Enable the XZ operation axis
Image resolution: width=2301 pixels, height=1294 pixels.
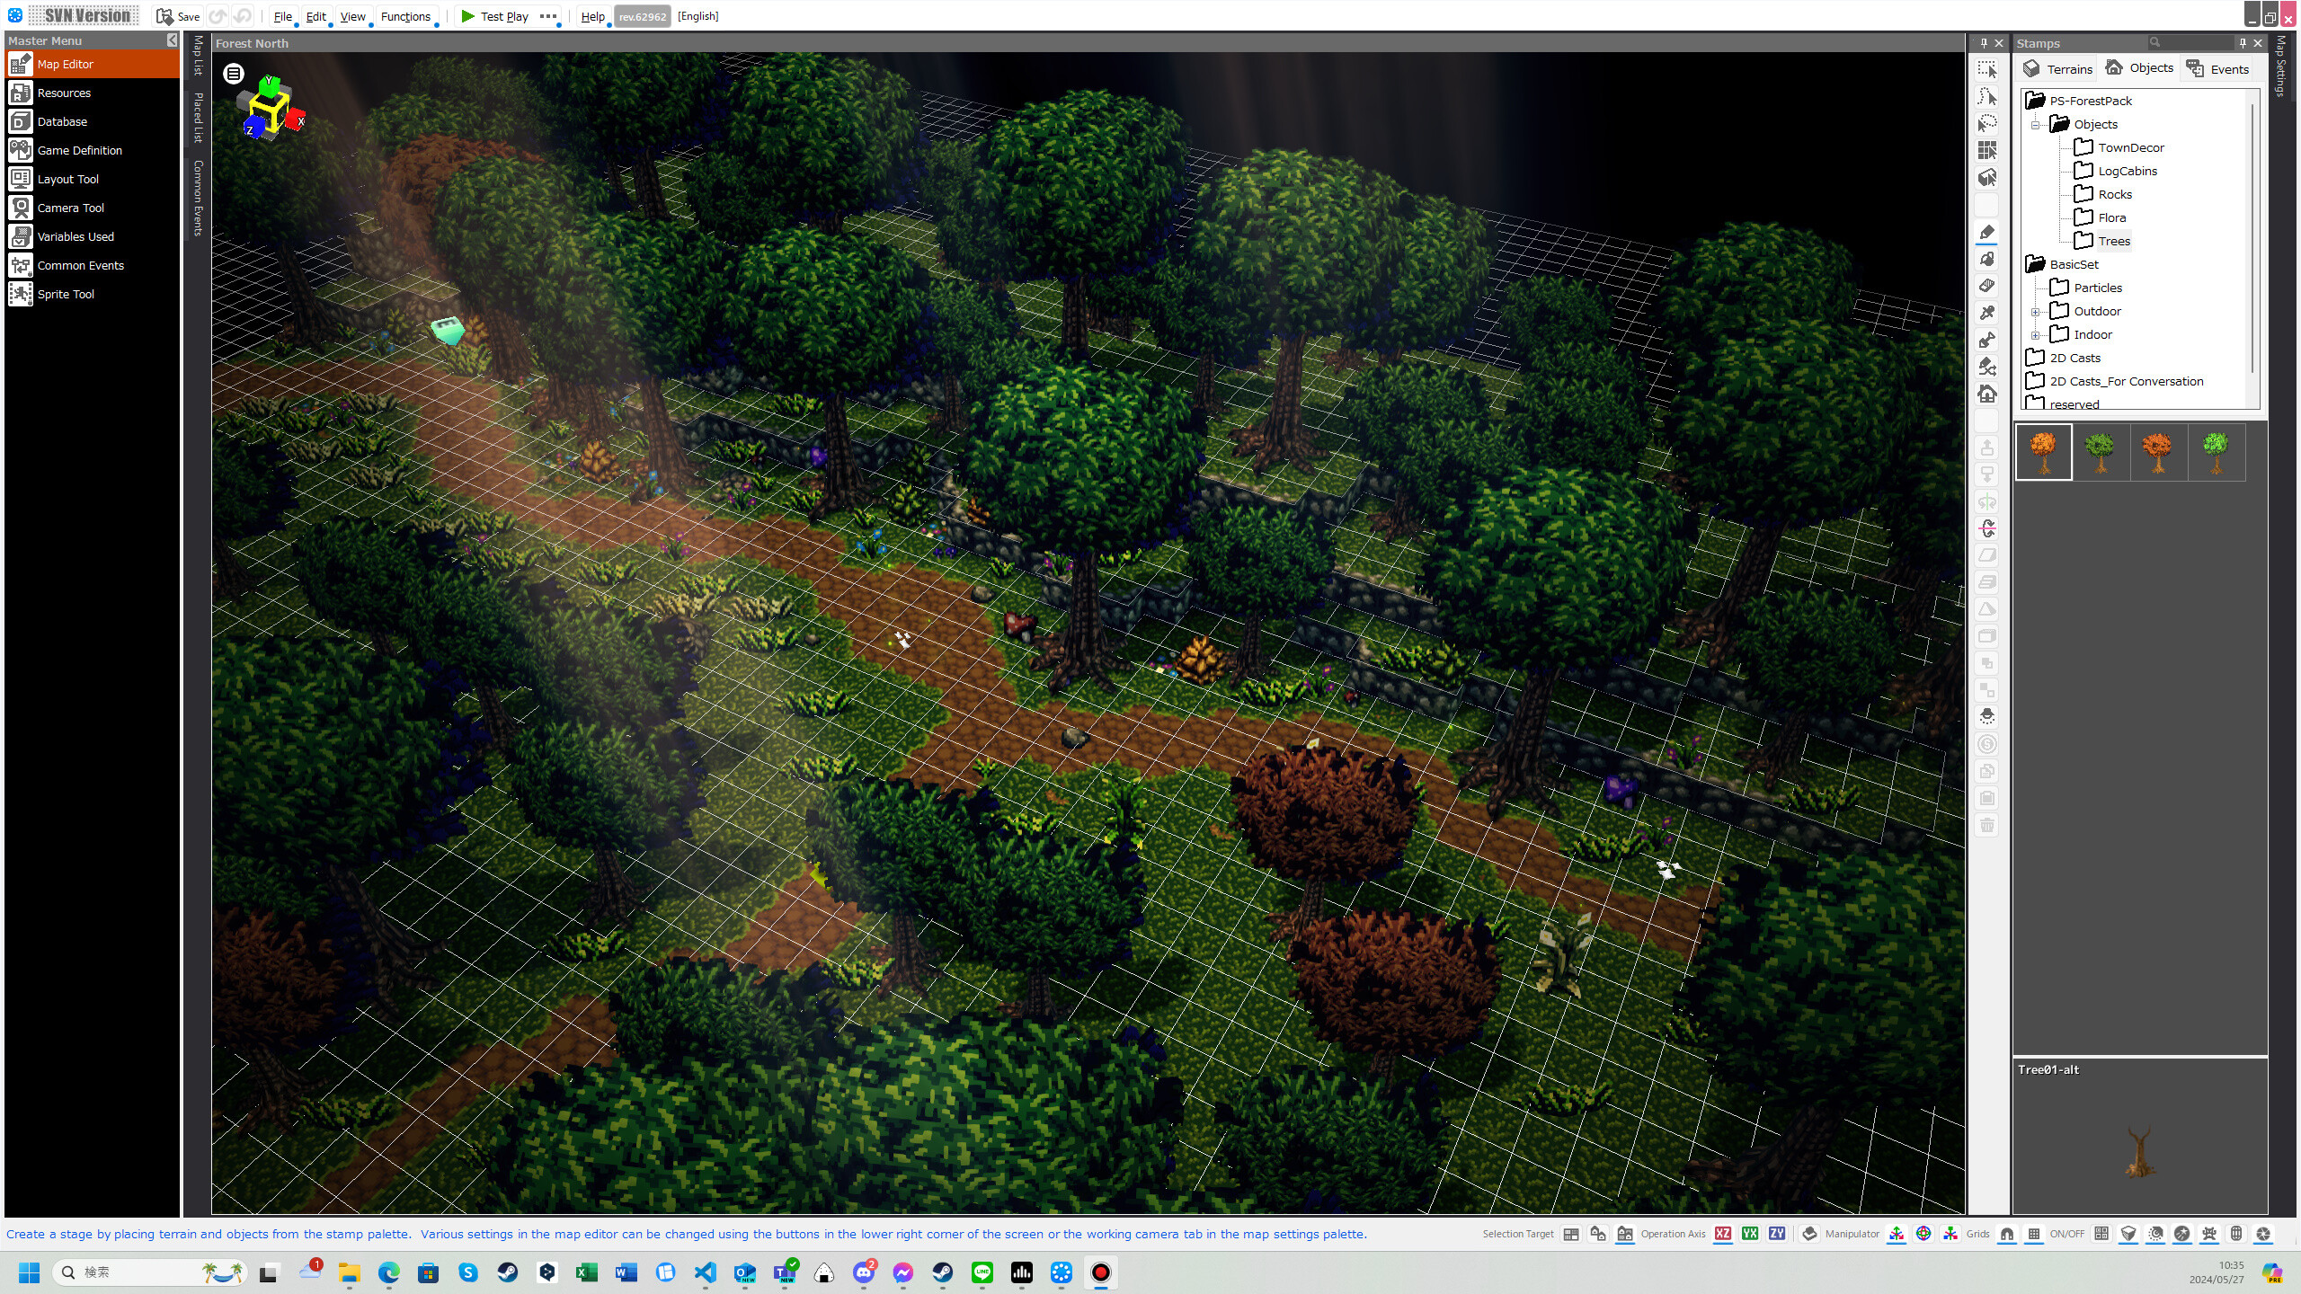tap(1722, 1234)
